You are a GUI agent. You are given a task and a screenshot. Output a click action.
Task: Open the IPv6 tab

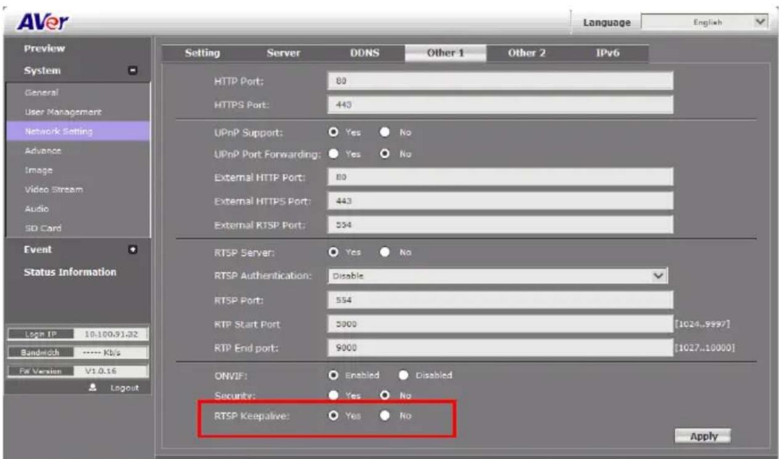click(606, 54)
